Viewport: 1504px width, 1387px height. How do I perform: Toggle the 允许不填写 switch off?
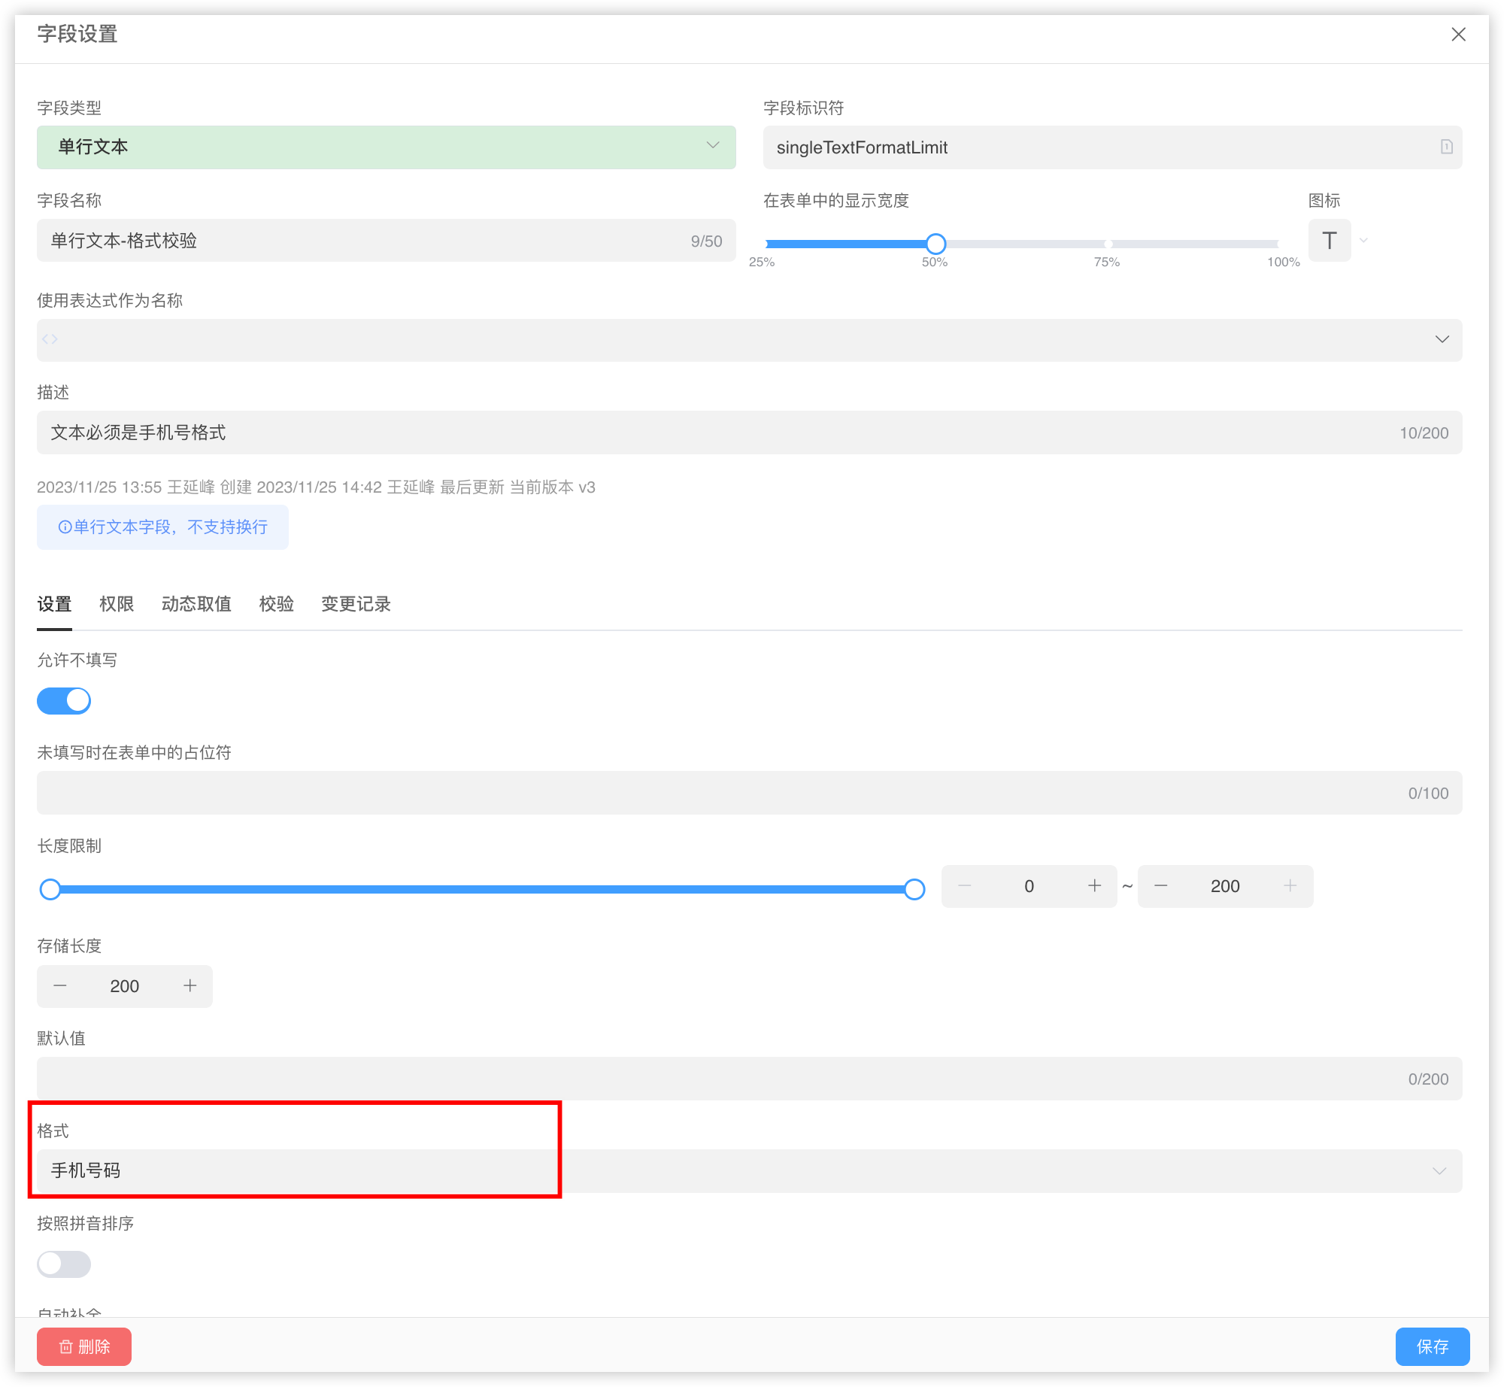click(x=64, y=701)
